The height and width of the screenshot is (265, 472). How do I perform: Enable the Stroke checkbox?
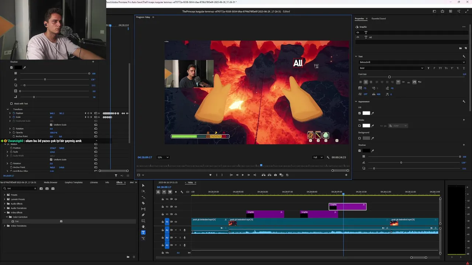pos(360,126)
